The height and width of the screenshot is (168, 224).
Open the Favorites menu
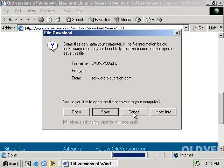[48, 11]
